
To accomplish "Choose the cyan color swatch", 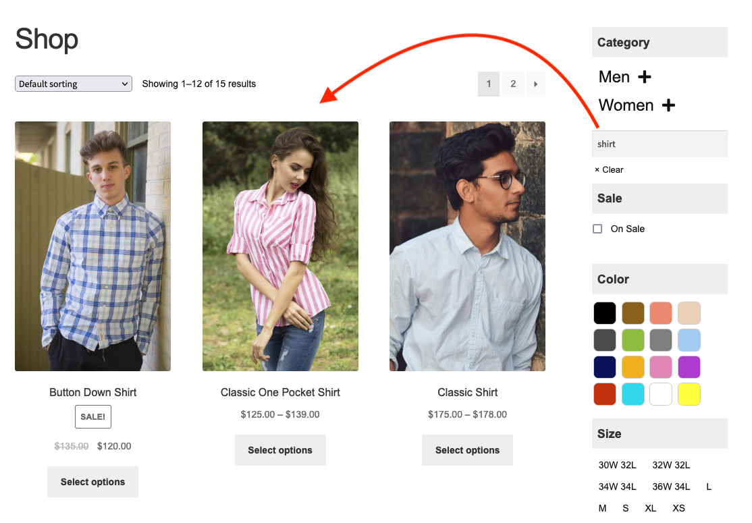I will pyautogui.click(x=633, y=394).
